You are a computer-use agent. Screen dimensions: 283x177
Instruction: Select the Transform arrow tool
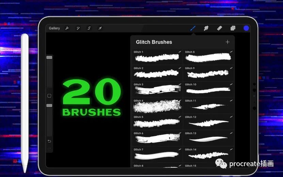(x=100, y=28)
